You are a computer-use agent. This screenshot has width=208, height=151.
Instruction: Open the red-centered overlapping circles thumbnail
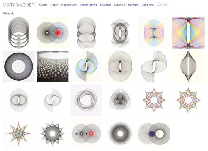[52, 33]
